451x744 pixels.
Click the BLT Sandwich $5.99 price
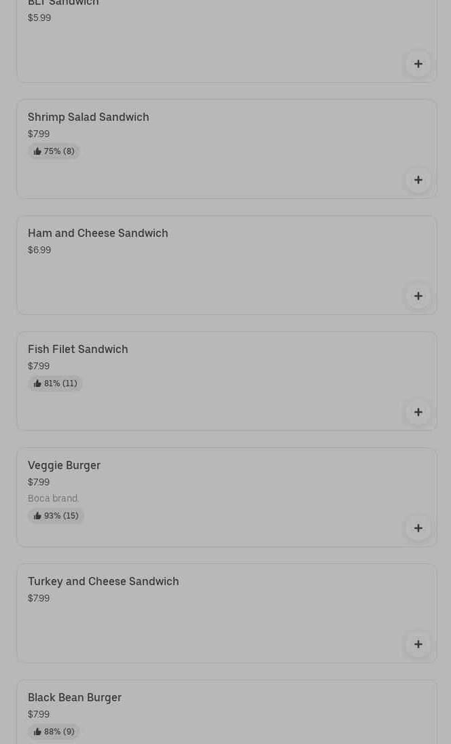tap(39, 18)
